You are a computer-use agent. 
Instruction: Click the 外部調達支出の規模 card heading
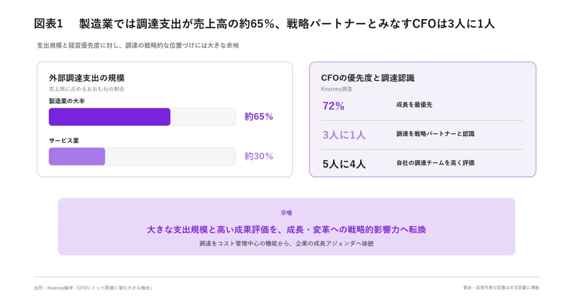(87, 78)
